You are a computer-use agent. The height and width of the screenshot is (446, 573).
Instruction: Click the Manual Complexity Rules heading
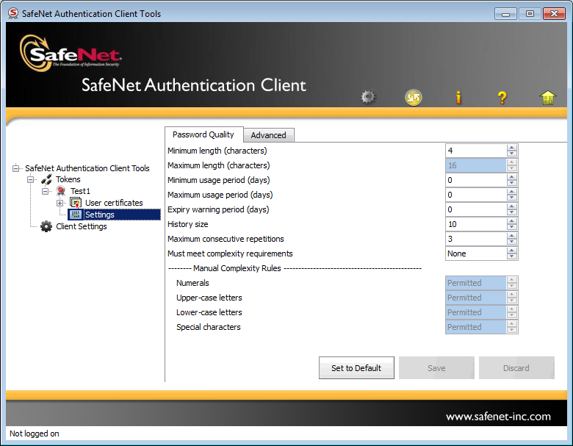click(237, 268)
